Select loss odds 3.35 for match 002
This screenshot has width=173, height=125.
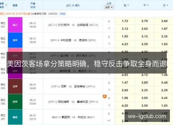[164, 36]
